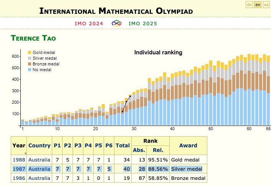Click the ranking point on bar 27

122,111
